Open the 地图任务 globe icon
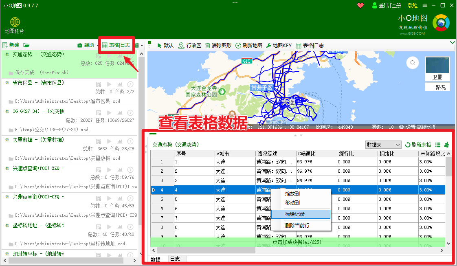The image size is (457, 266). (15, 22)
